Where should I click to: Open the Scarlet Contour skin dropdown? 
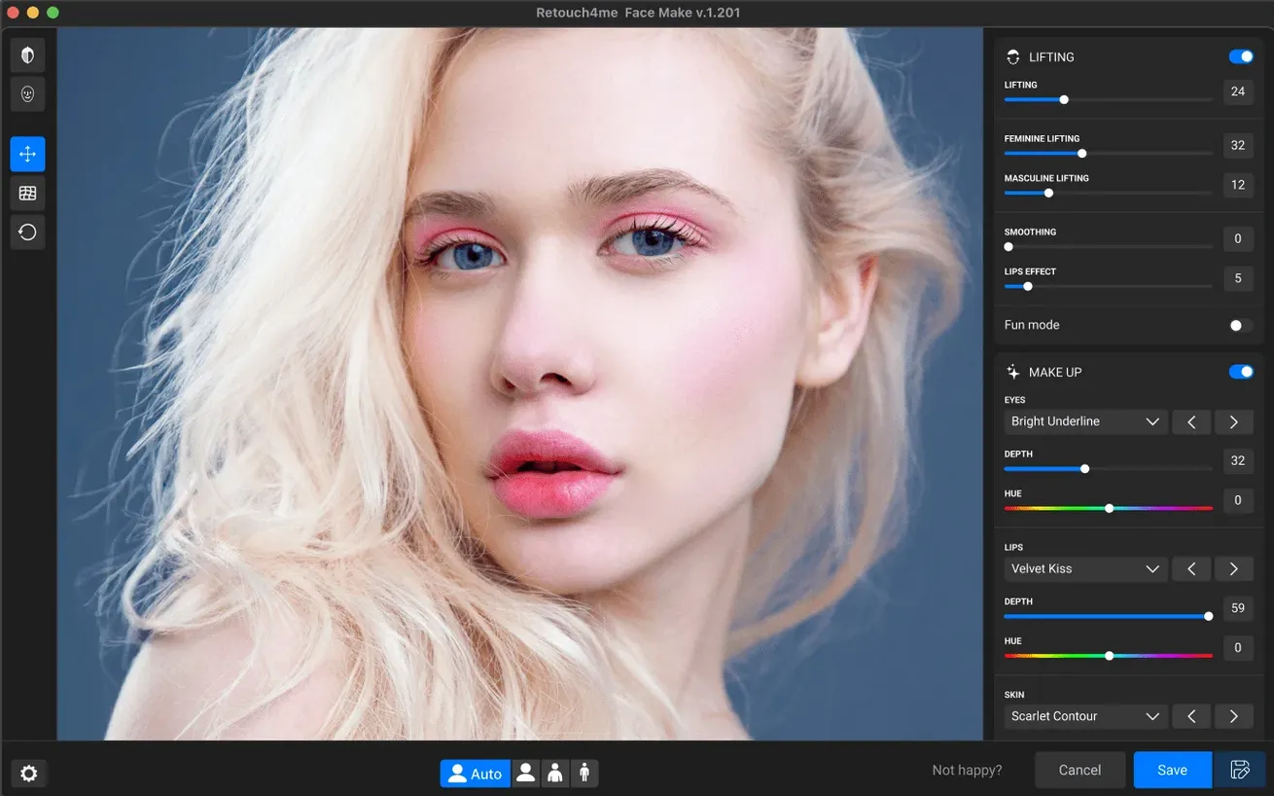[x=1085, y=716]
